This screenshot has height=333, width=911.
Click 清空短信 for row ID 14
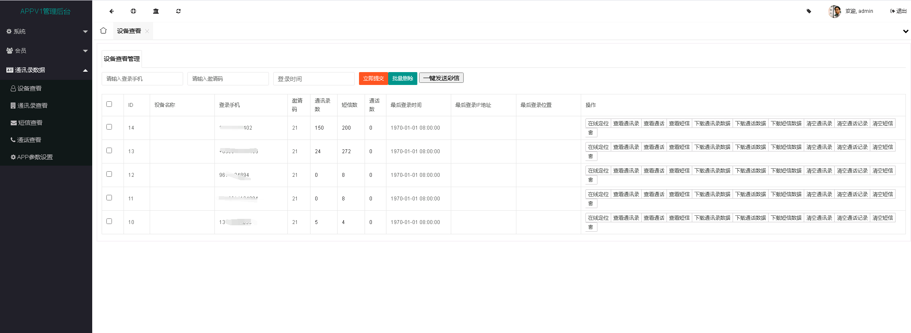pyautogui.click(x=882, y=124)
